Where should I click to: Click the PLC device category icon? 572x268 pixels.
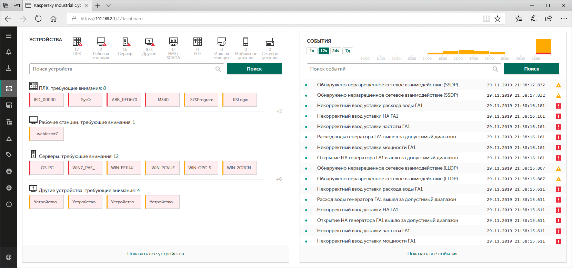(x=77, y=42)
